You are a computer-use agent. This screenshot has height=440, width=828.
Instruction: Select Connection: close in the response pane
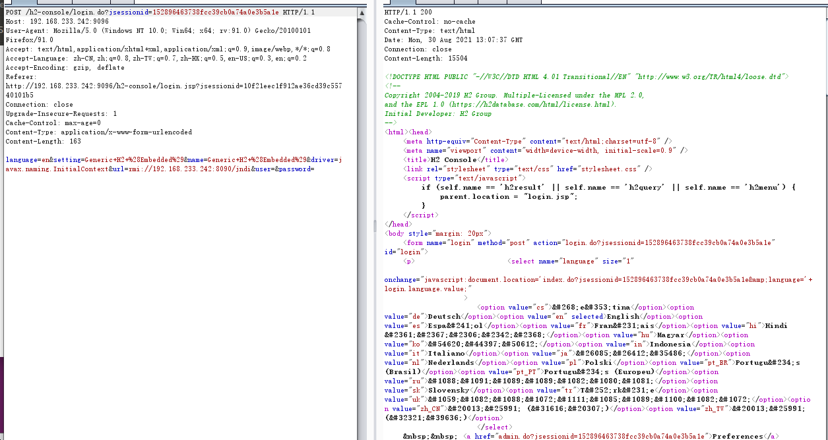point(418,49)
